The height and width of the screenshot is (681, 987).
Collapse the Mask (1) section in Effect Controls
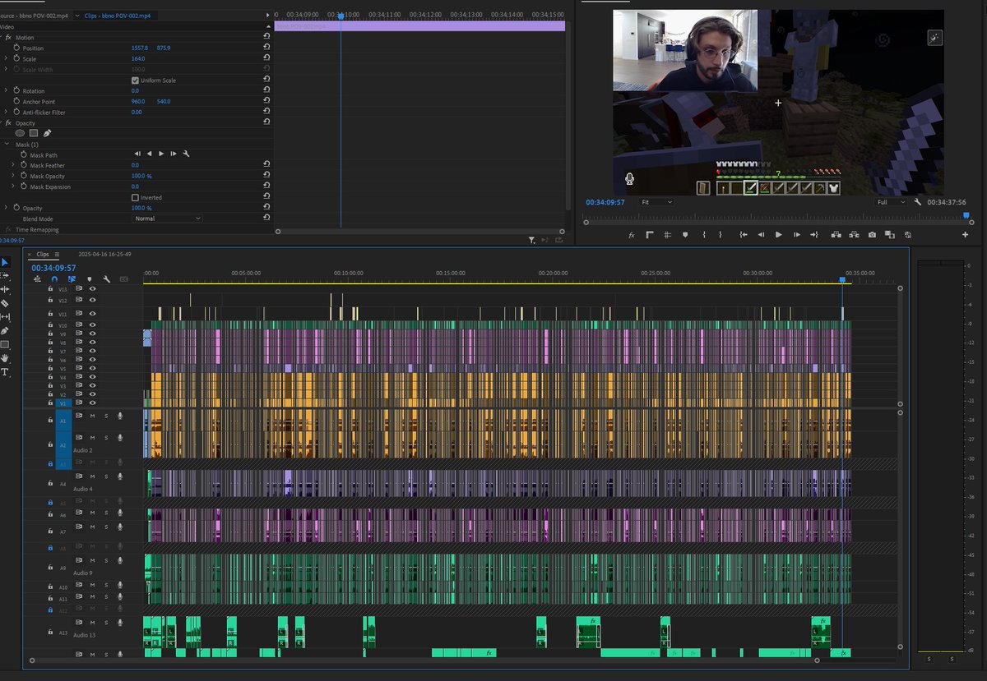pos(8,144)
